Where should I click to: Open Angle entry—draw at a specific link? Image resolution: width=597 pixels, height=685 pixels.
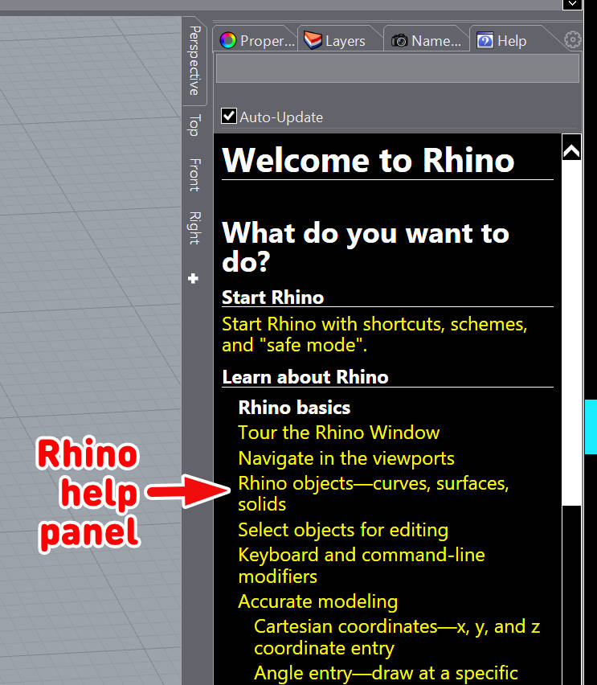point(386,673)
